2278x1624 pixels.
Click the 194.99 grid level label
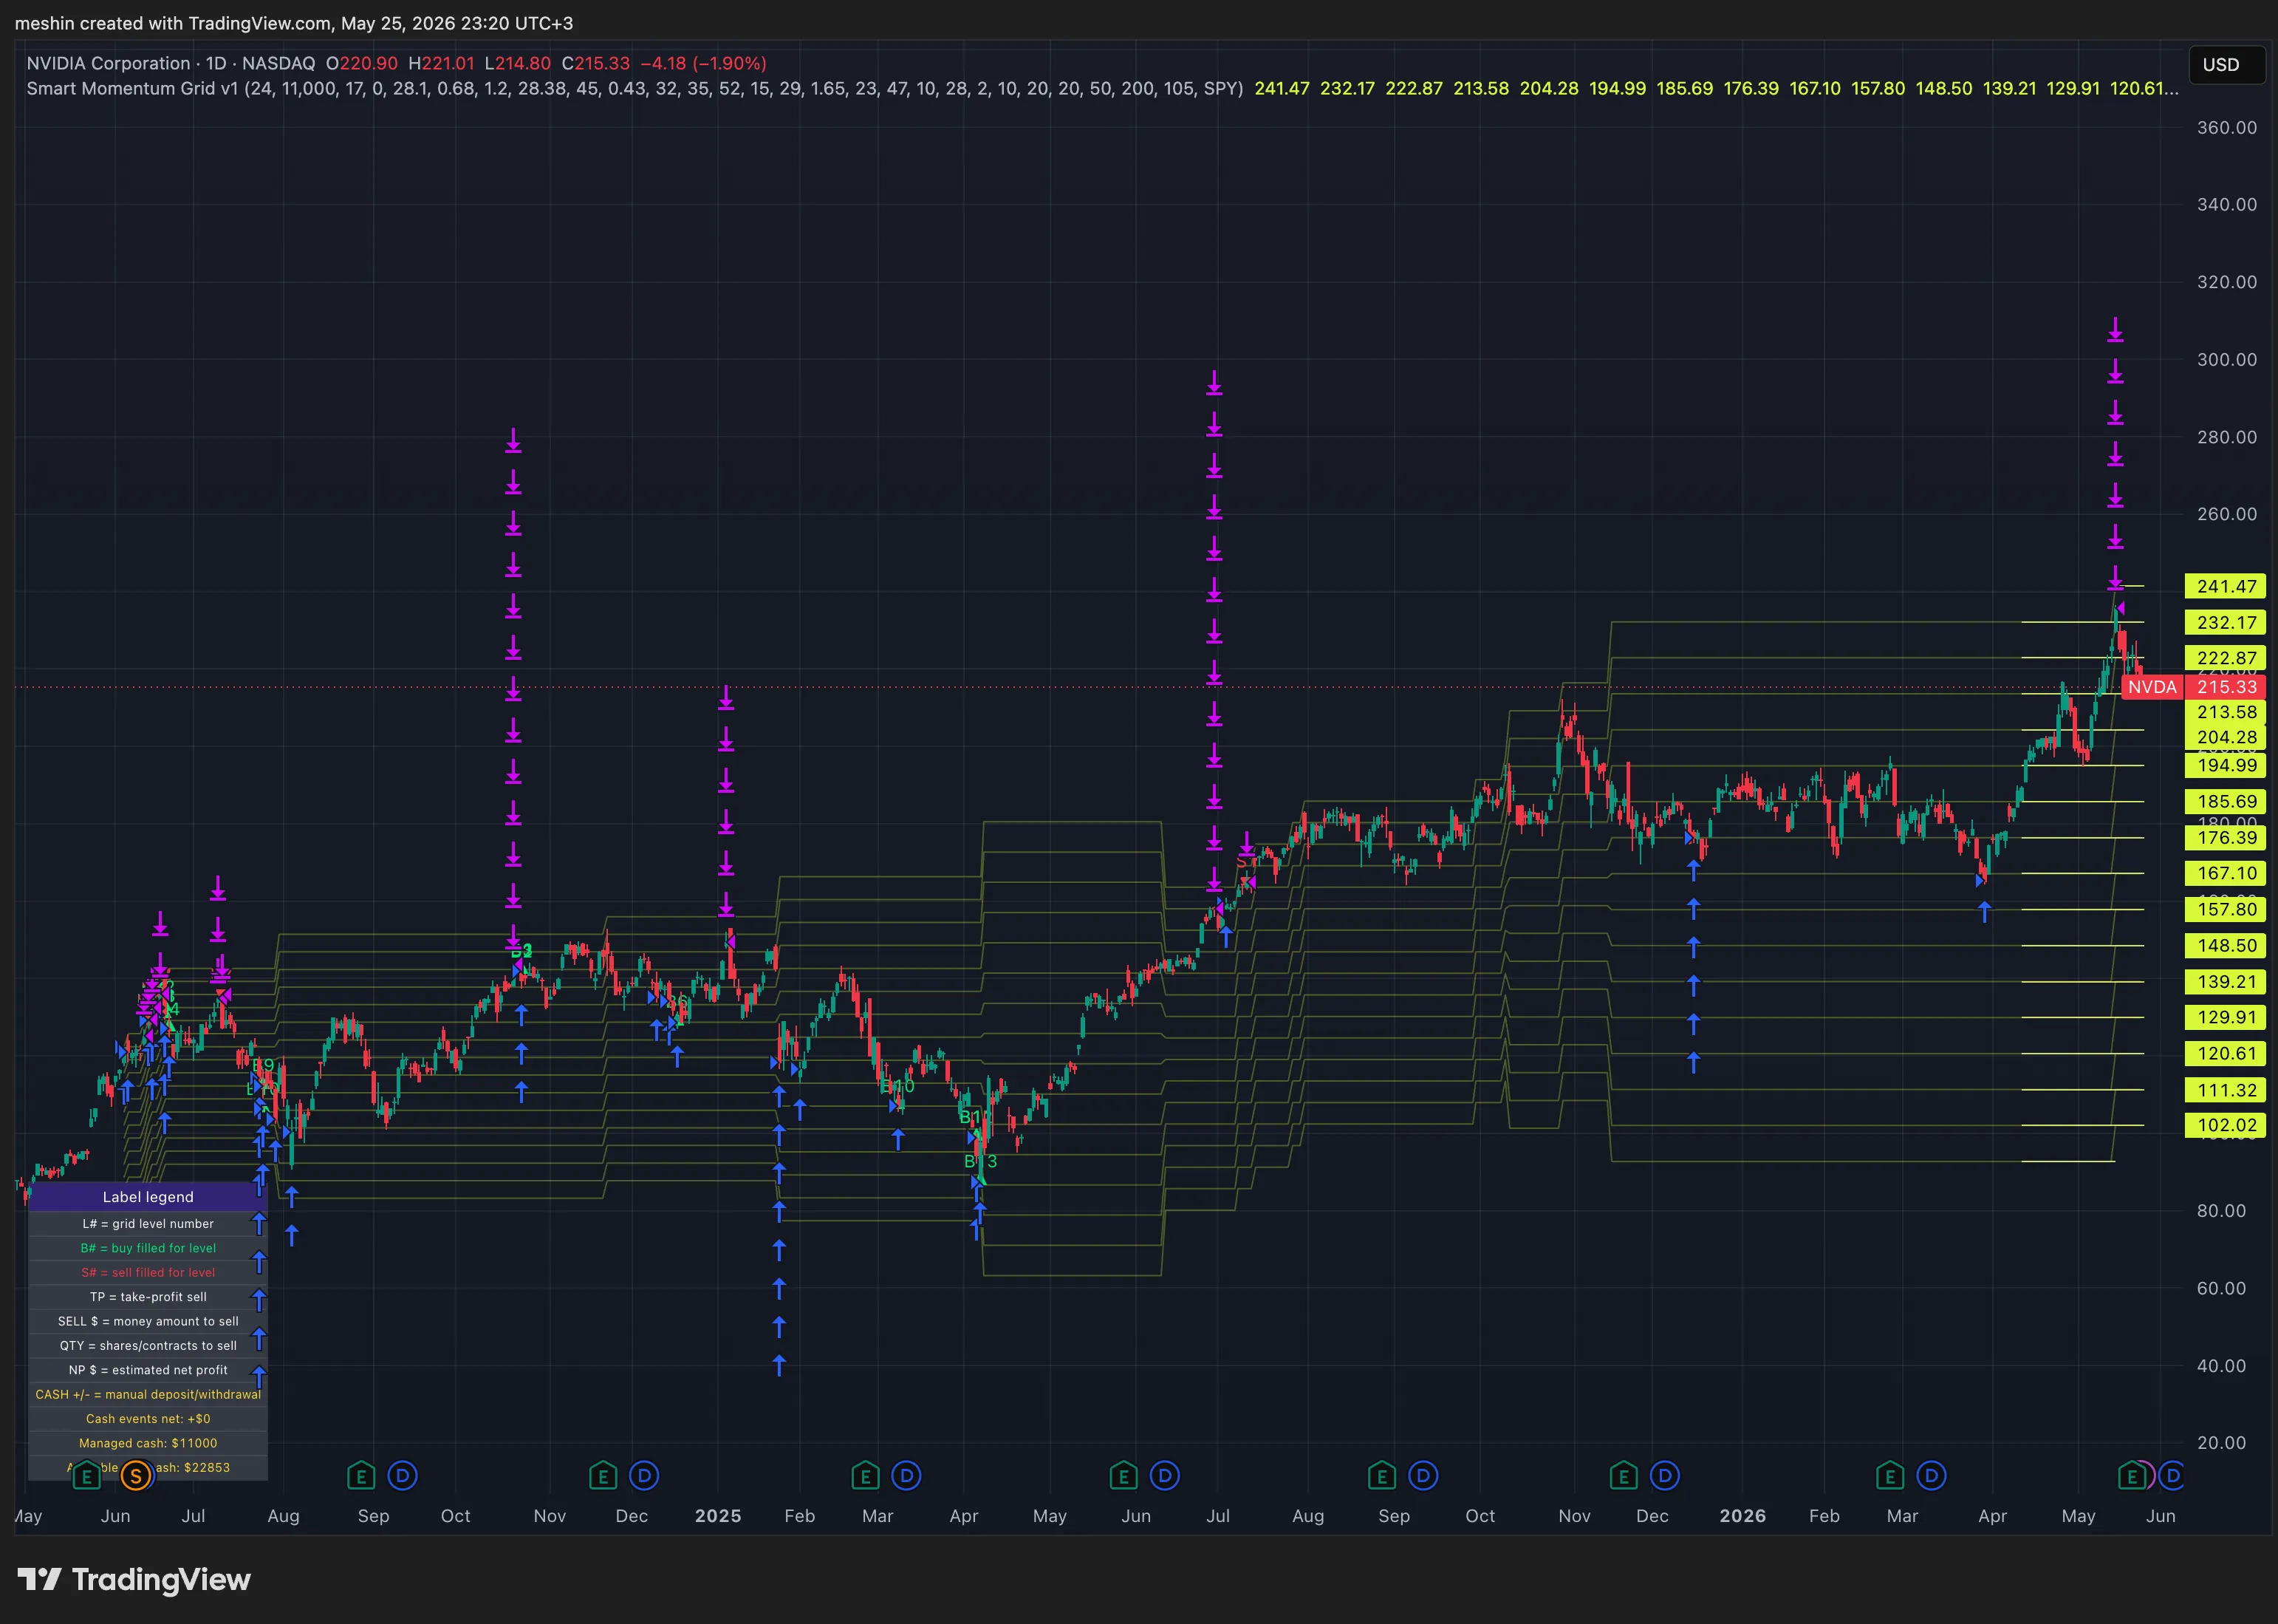pyautogui.click(x=2226, y=765)
